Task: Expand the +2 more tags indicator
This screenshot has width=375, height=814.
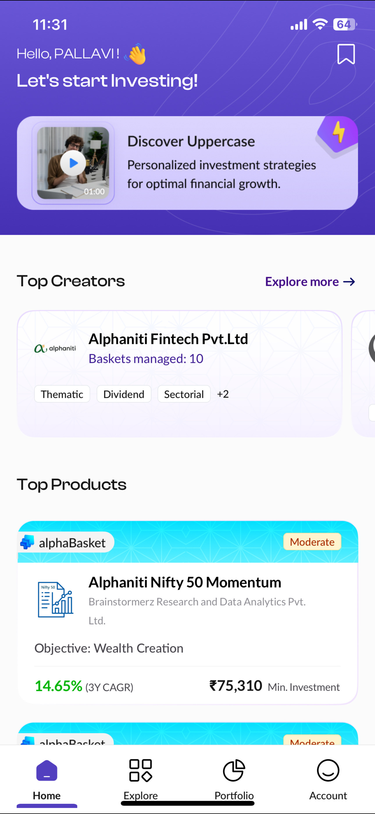Action: point(223,394)
